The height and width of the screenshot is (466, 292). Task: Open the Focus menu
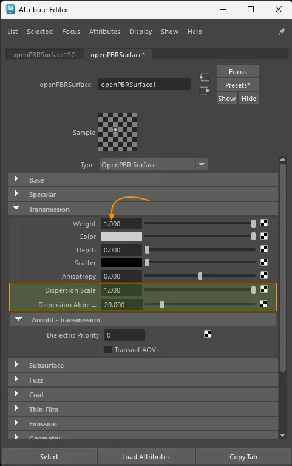point(71,32)
